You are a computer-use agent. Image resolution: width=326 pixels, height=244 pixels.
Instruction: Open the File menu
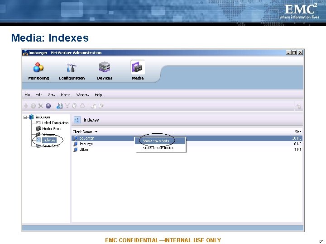coord(27,95)
